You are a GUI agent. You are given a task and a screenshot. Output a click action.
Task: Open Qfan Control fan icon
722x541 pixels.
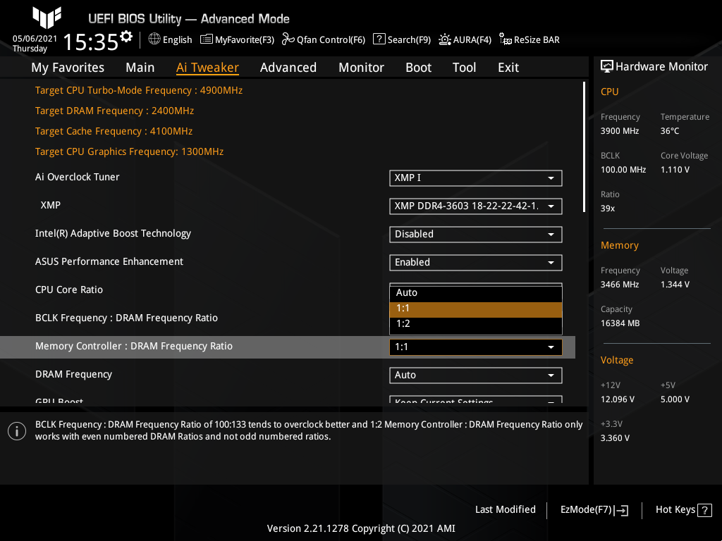288,39
